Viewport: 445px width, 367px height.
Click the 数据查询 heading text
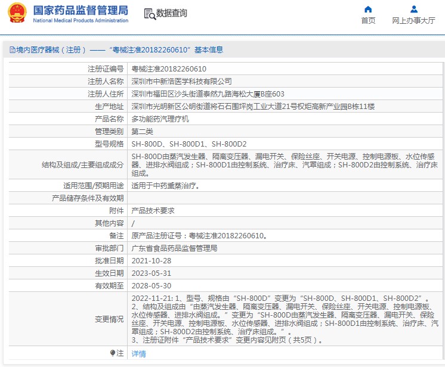[172, 13]
